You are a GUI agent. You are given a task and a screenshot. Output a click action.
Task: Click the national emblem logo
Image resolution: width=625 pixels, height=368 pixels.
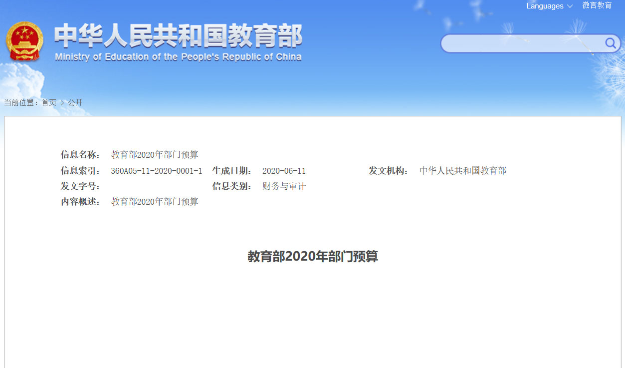click(x=24, y=41)
